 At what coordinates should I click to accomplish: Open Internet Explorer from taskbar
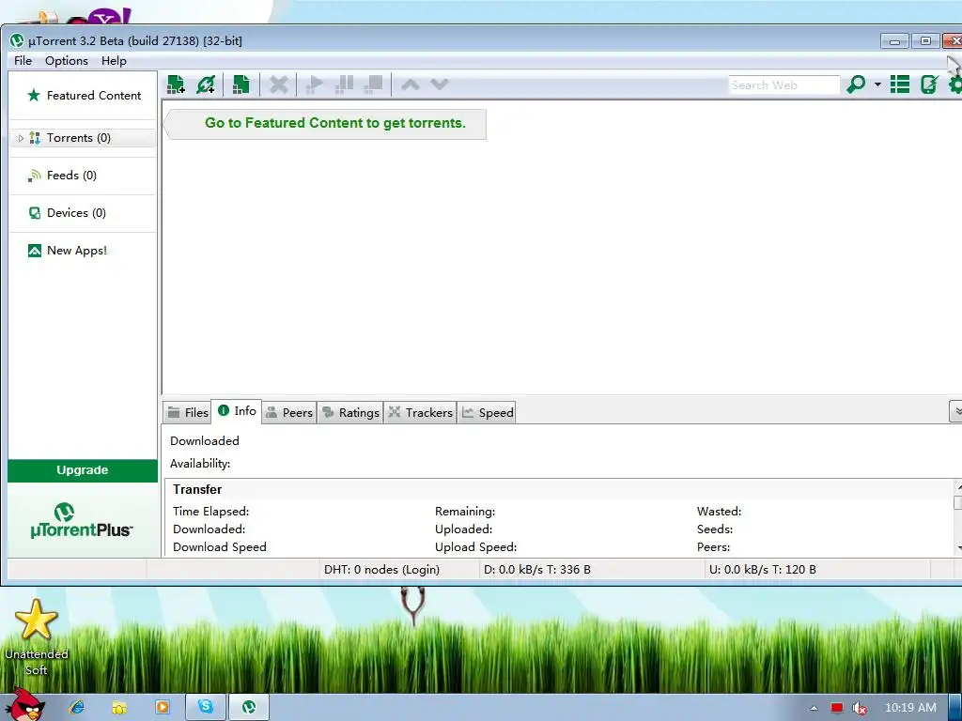[77, 707]
